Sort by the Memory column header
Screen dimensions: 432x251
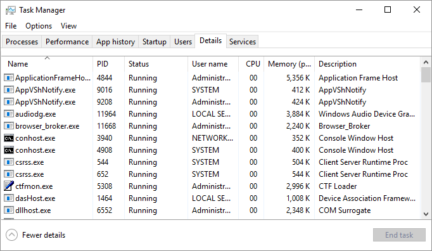coord(289,64)
